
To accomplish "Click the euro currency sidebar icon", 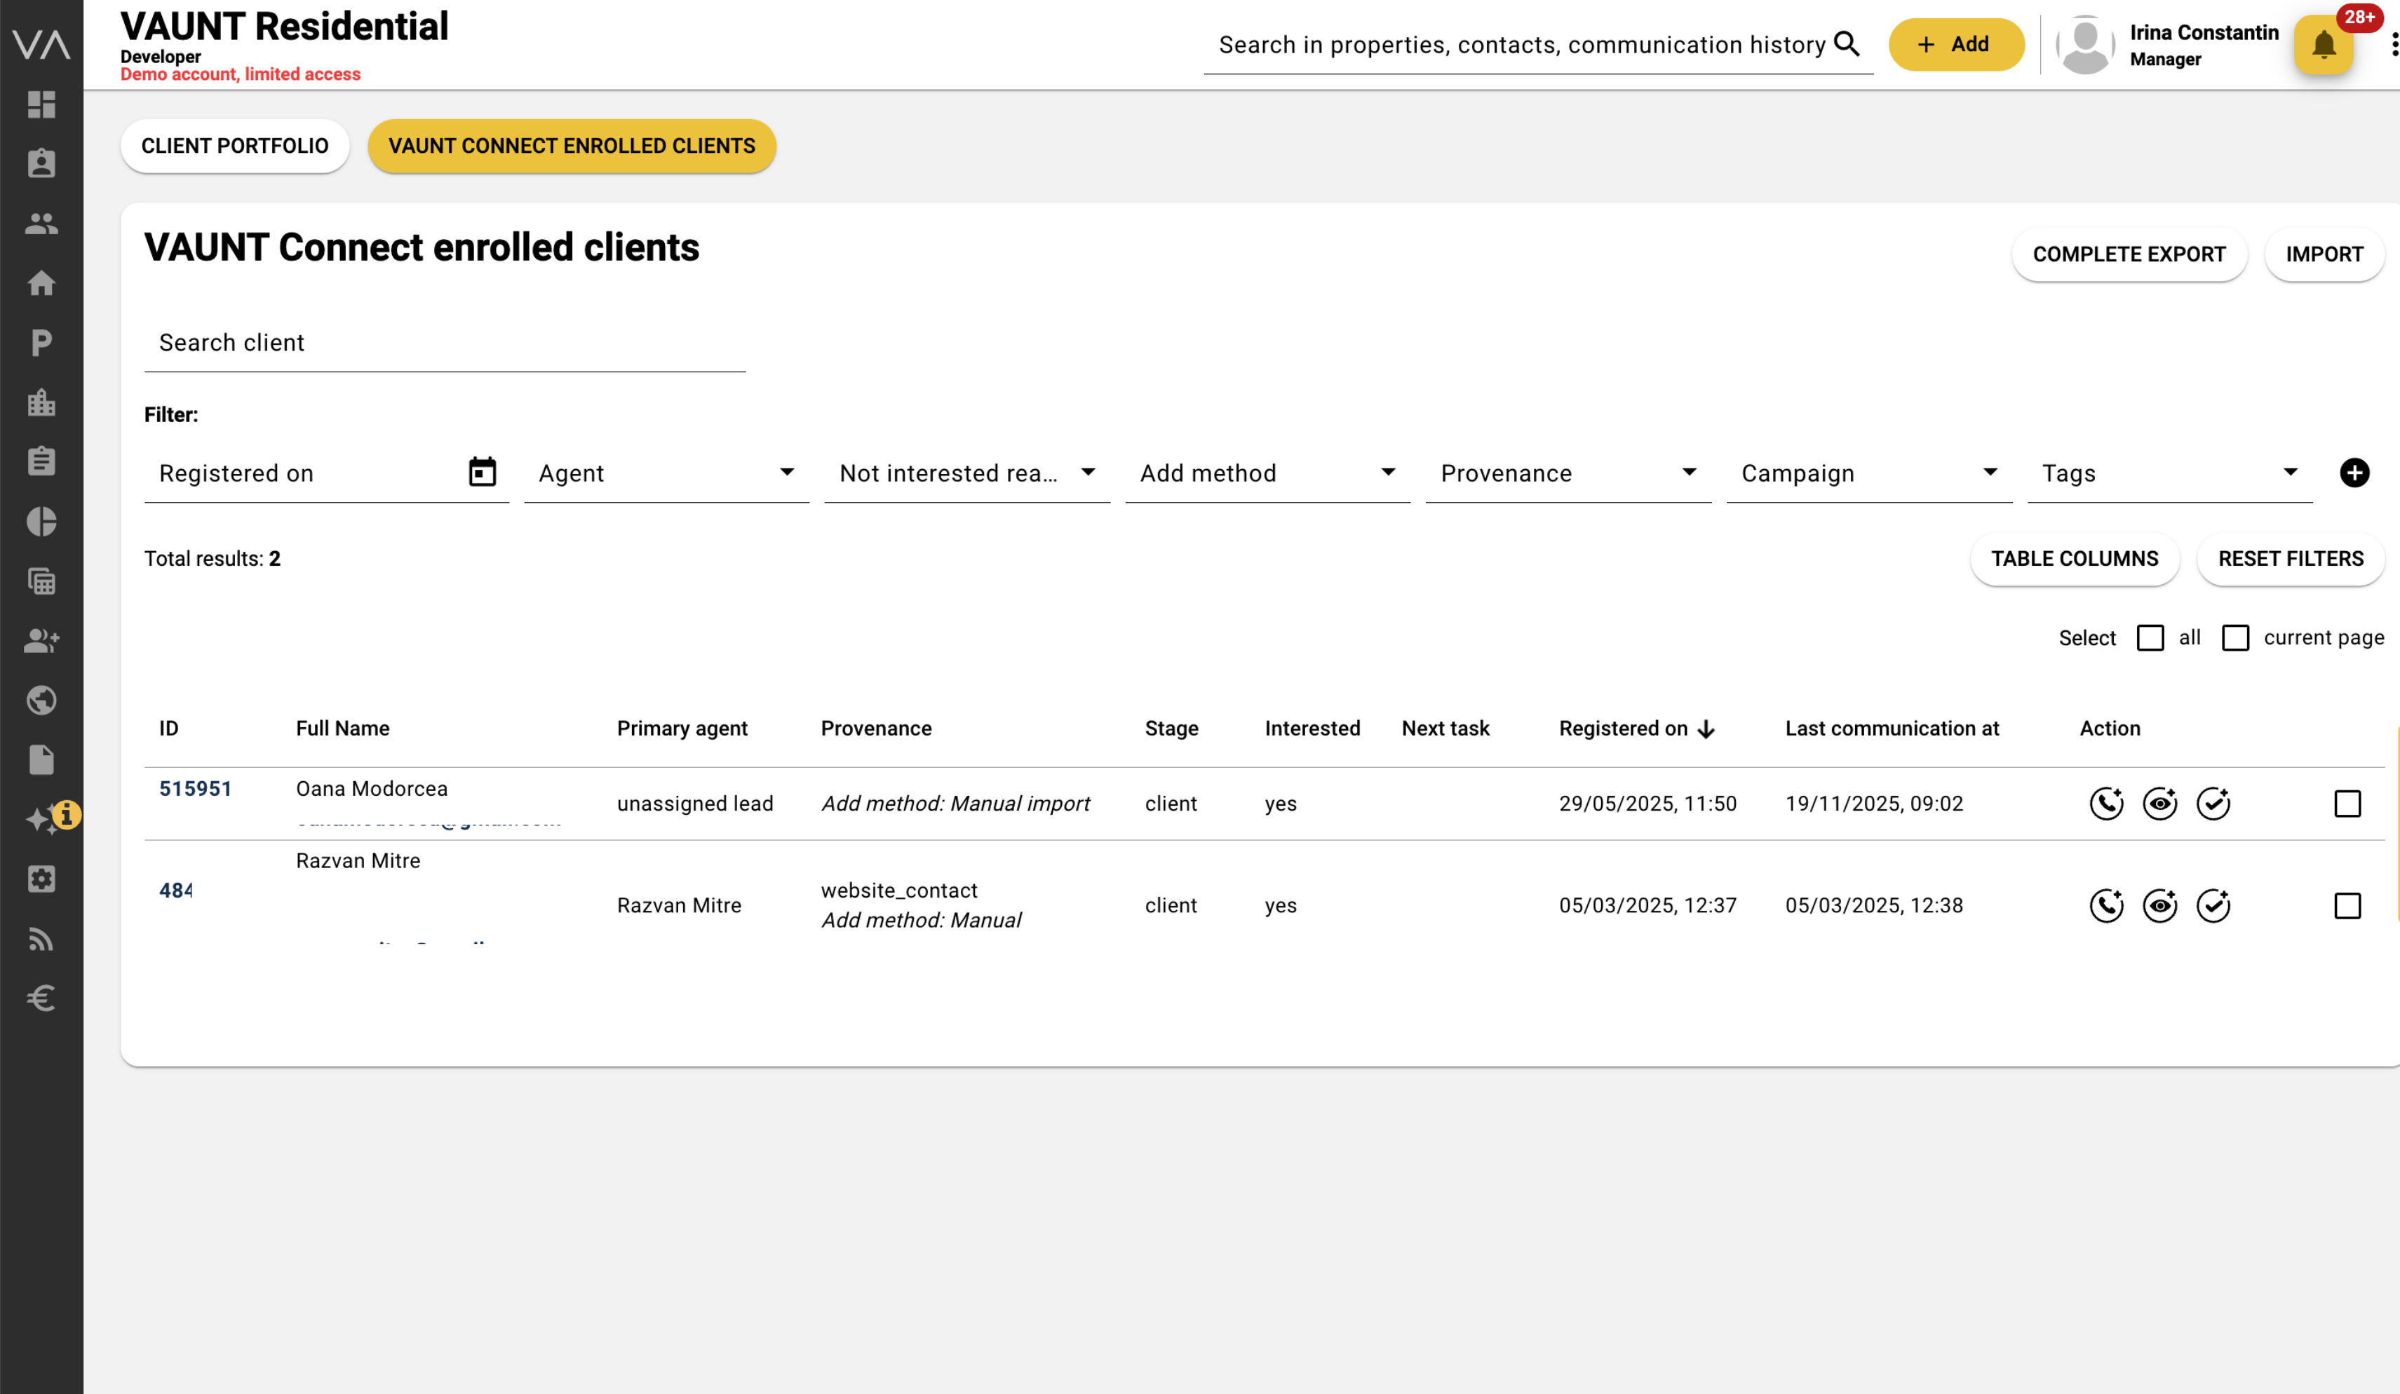I will pyautogui.click(x=41, y=997).
